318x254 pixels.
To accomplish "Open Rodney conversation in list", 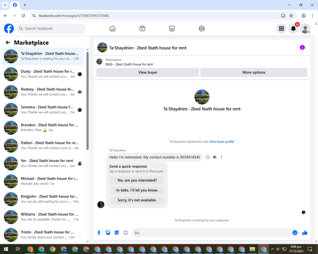I will tap(43, 92).
